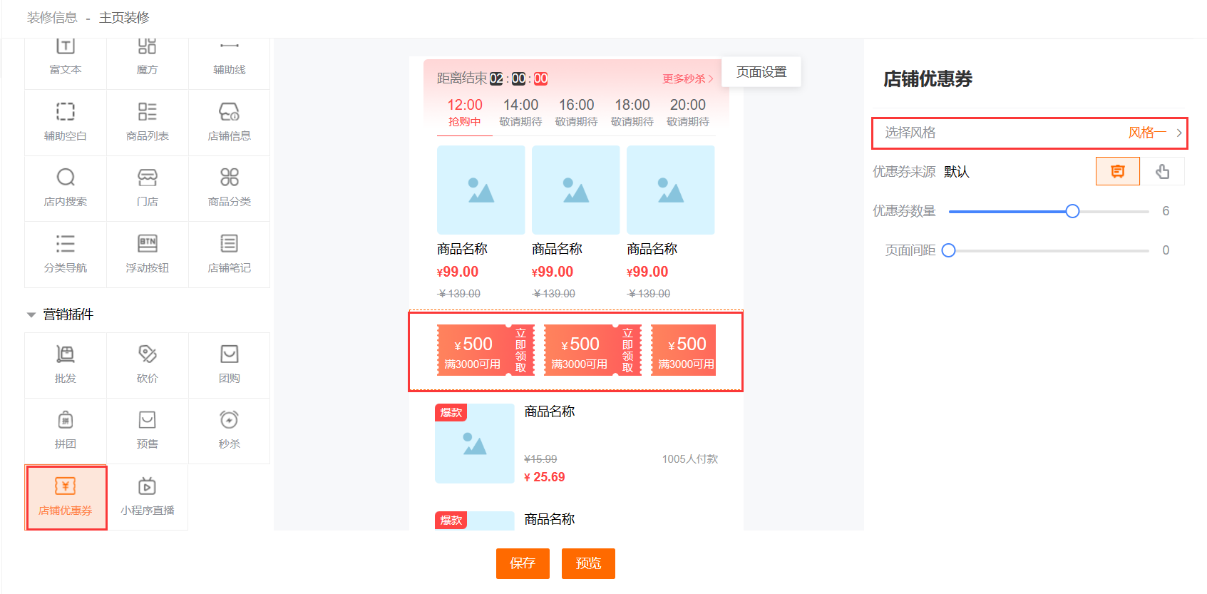Click the 保存 save button
This screenshot has width=1207, height=594.
click(523, 563)
